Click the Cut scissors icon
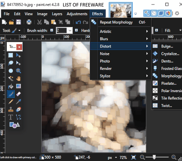Image resolution: width=182 pixels, height=161 pixels. tap(39, 22)
